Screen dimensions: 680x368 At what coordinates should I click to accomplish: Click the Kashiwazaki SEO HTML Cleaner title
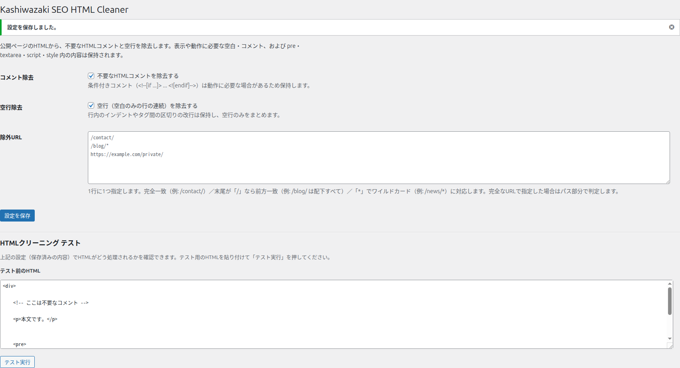click(x=64, y=10)
